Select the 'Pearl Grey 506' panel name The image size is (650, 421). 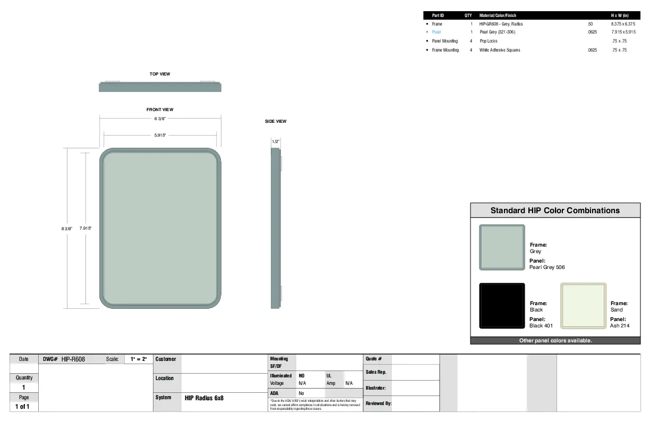[x=547, y=267]
